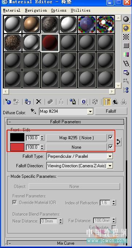Click first color's 100.0 amount field

click(x=33, y=138)
